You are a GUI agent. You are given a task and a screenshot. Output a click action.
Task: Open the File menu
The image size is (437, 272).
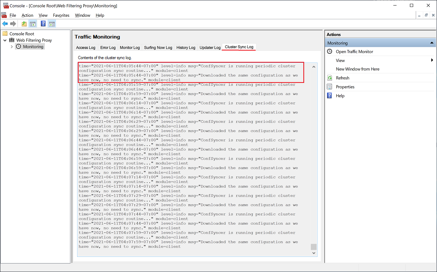pyautogui.click(x=13, y=15)
